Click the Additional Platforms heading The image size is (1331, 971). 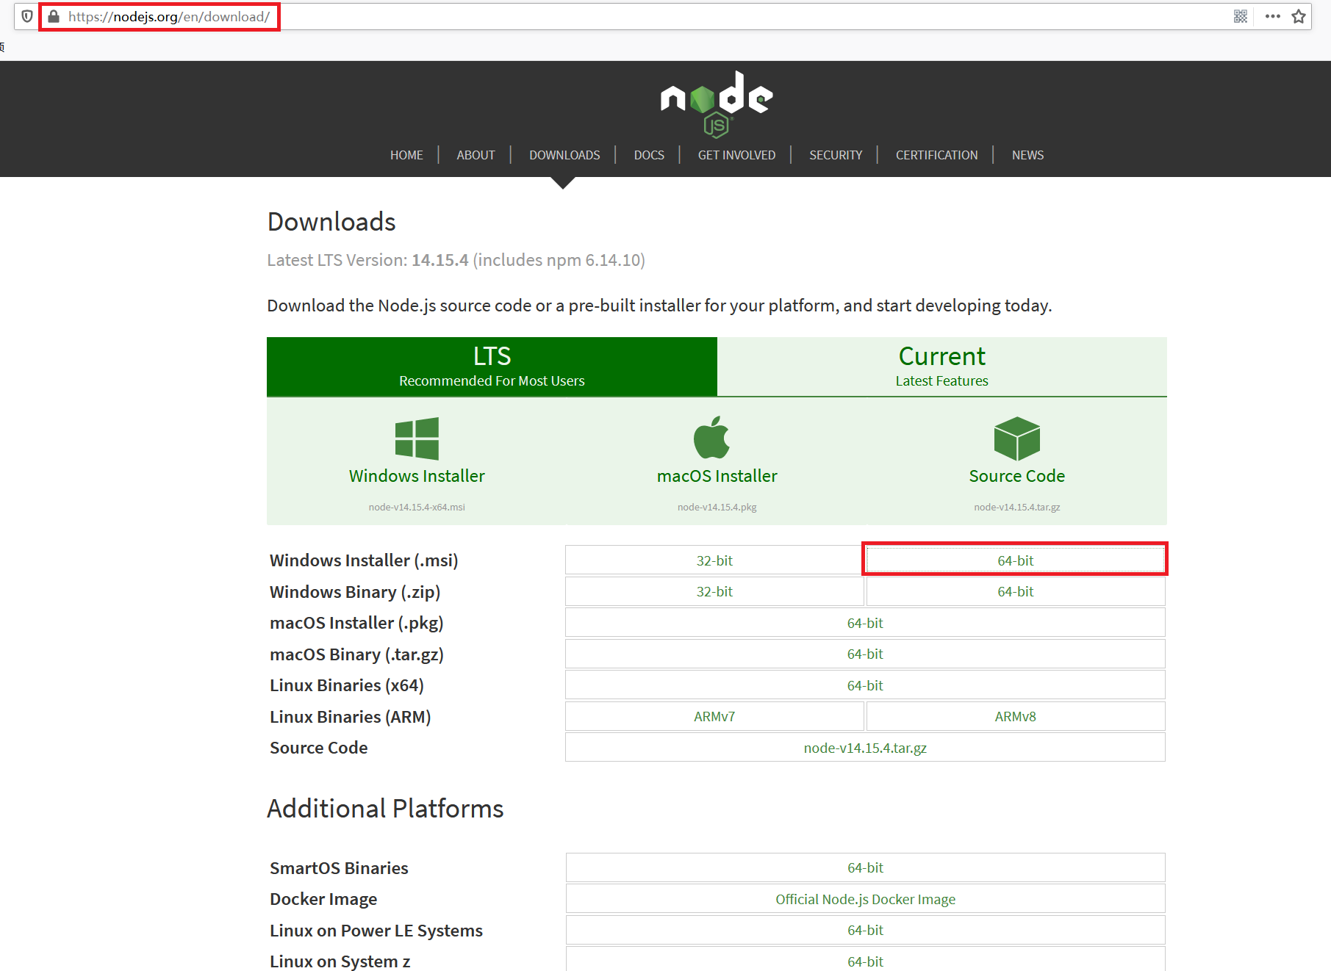pyautogui.click(x=385, y=809)
